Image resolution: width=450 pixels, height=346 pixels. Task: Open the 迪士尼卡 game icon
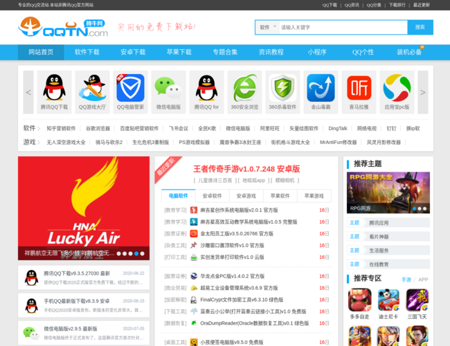tap(388, 300)
